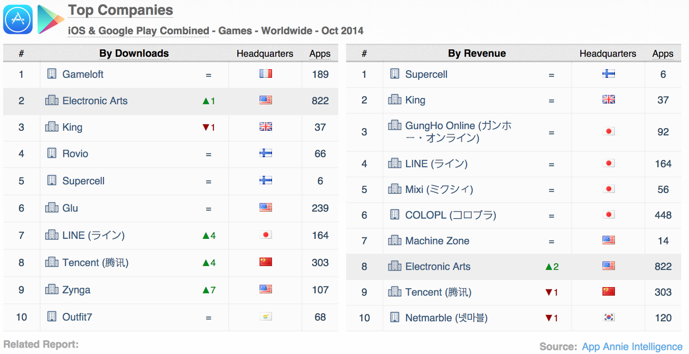The height and width of the screenshot is (354, 689).
Task: Click apps count 239 for Glu
Action: point(320,208)
